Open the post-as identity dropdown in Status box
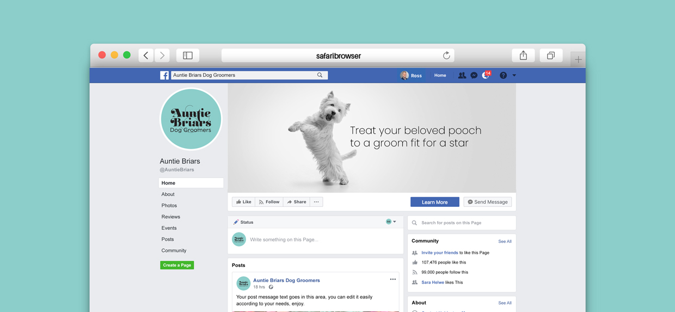The width and height of the screenshot is (675, 312). 391,222
